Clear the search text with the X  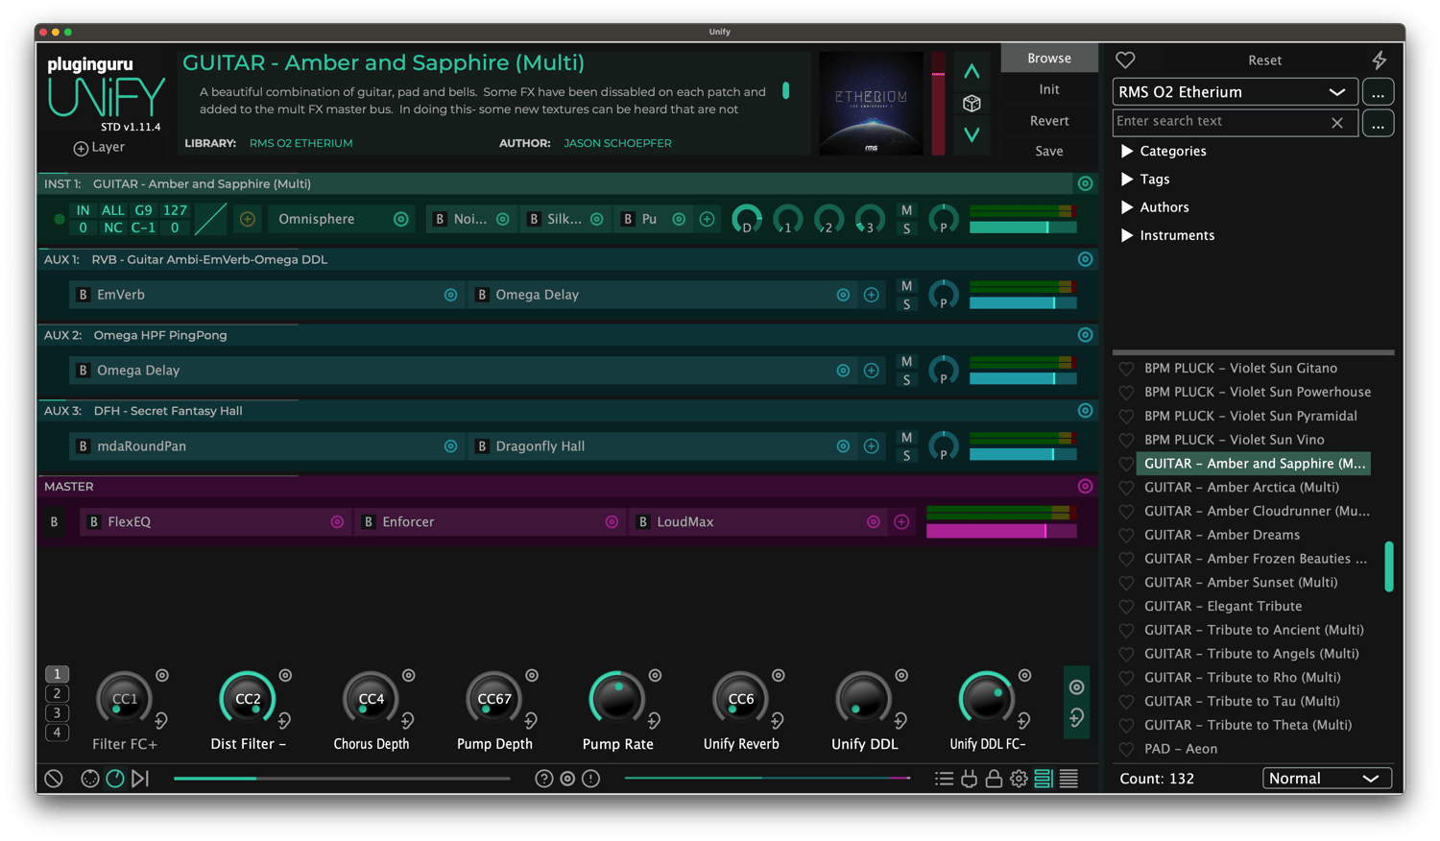point(1337,123)
